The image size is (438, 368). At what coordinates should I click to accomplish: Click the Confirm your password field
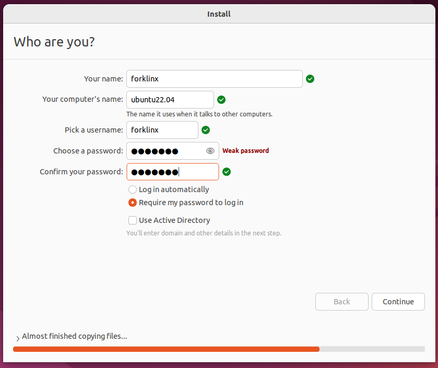tap(173, 172)
